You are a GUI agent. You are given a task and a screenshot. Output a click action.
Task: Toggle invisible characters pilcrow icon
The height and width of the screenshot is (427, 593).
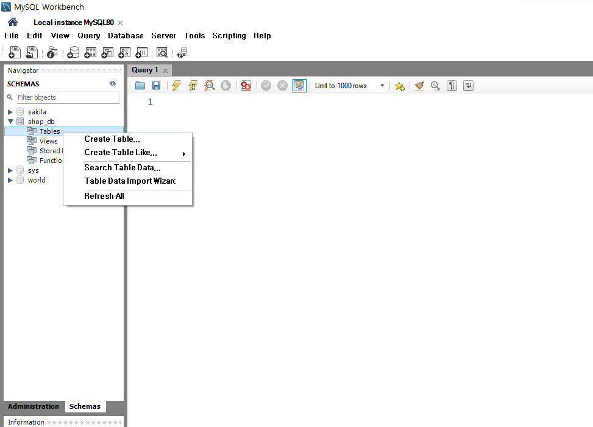pyautogui.click(x=452, y=86)
